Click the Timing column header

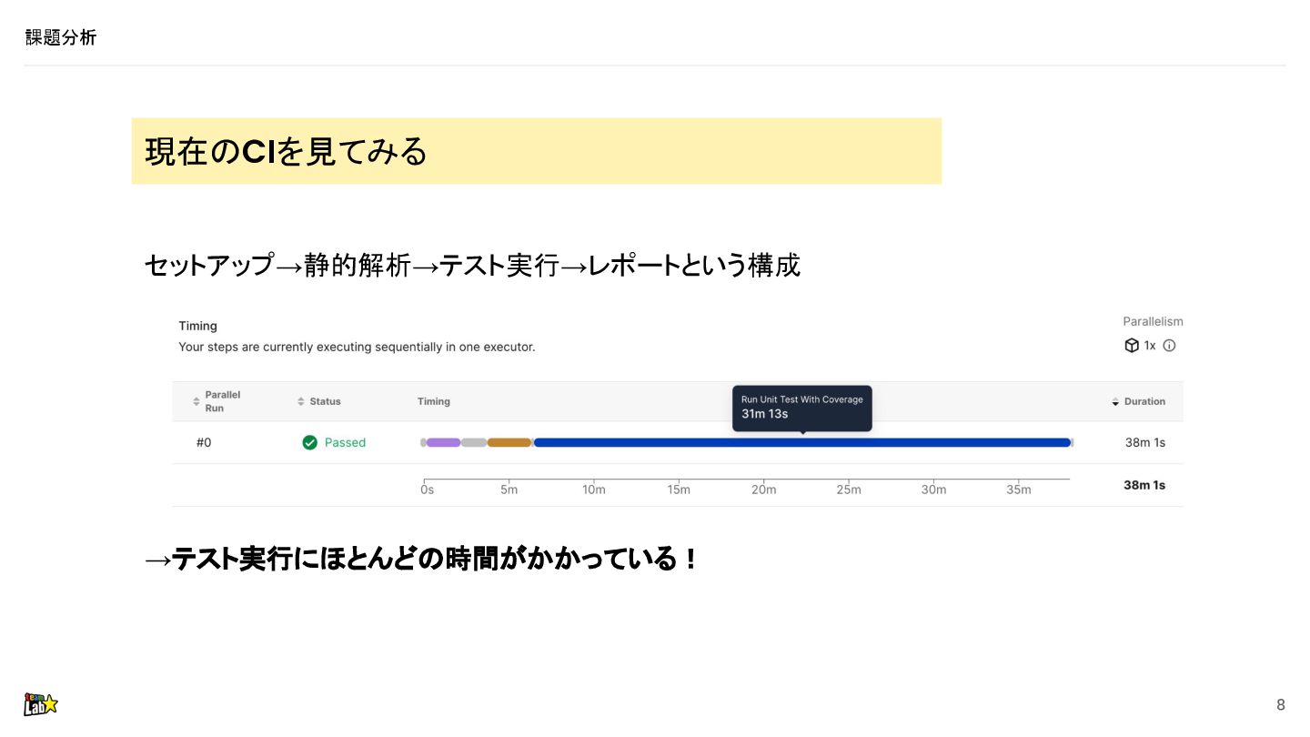click(434, 401)
